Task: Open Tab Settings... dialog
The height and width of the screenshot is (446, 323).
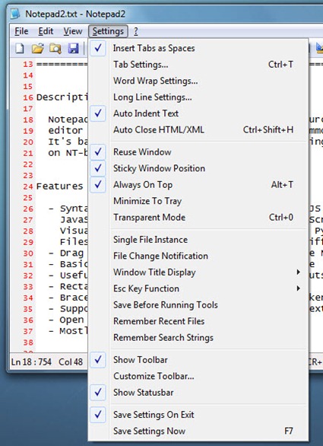Action: tap(198, 65)
